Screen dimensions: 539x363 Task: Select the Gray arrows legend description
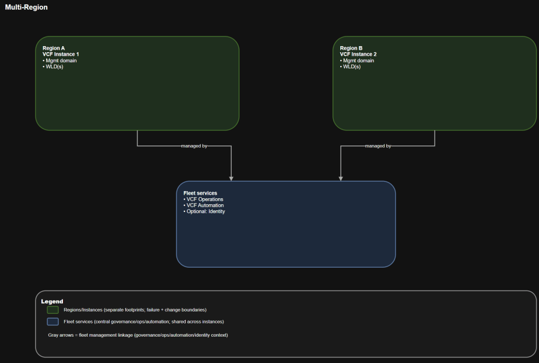(x=138, y=335)
